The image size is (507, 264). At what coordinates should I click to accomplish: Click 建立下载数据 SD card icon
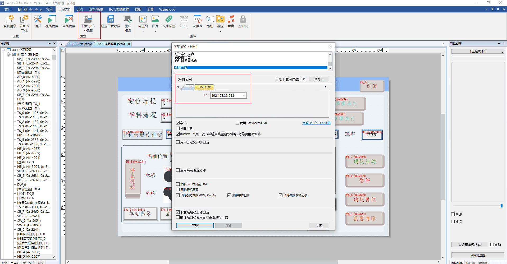111,21
